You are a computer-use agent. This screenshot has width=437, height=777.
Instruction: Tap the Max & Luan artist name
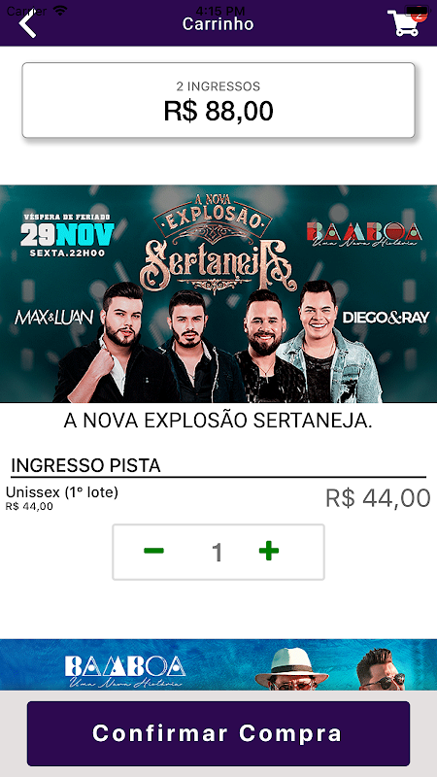point(54,318)
